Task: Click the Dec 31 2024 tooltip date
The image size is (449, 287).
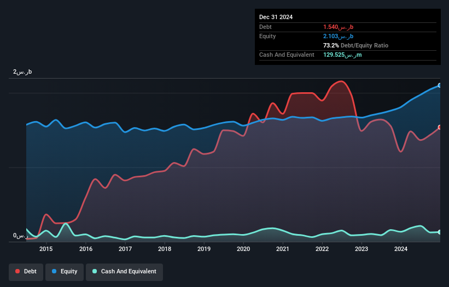Action: tap(276, 17)
